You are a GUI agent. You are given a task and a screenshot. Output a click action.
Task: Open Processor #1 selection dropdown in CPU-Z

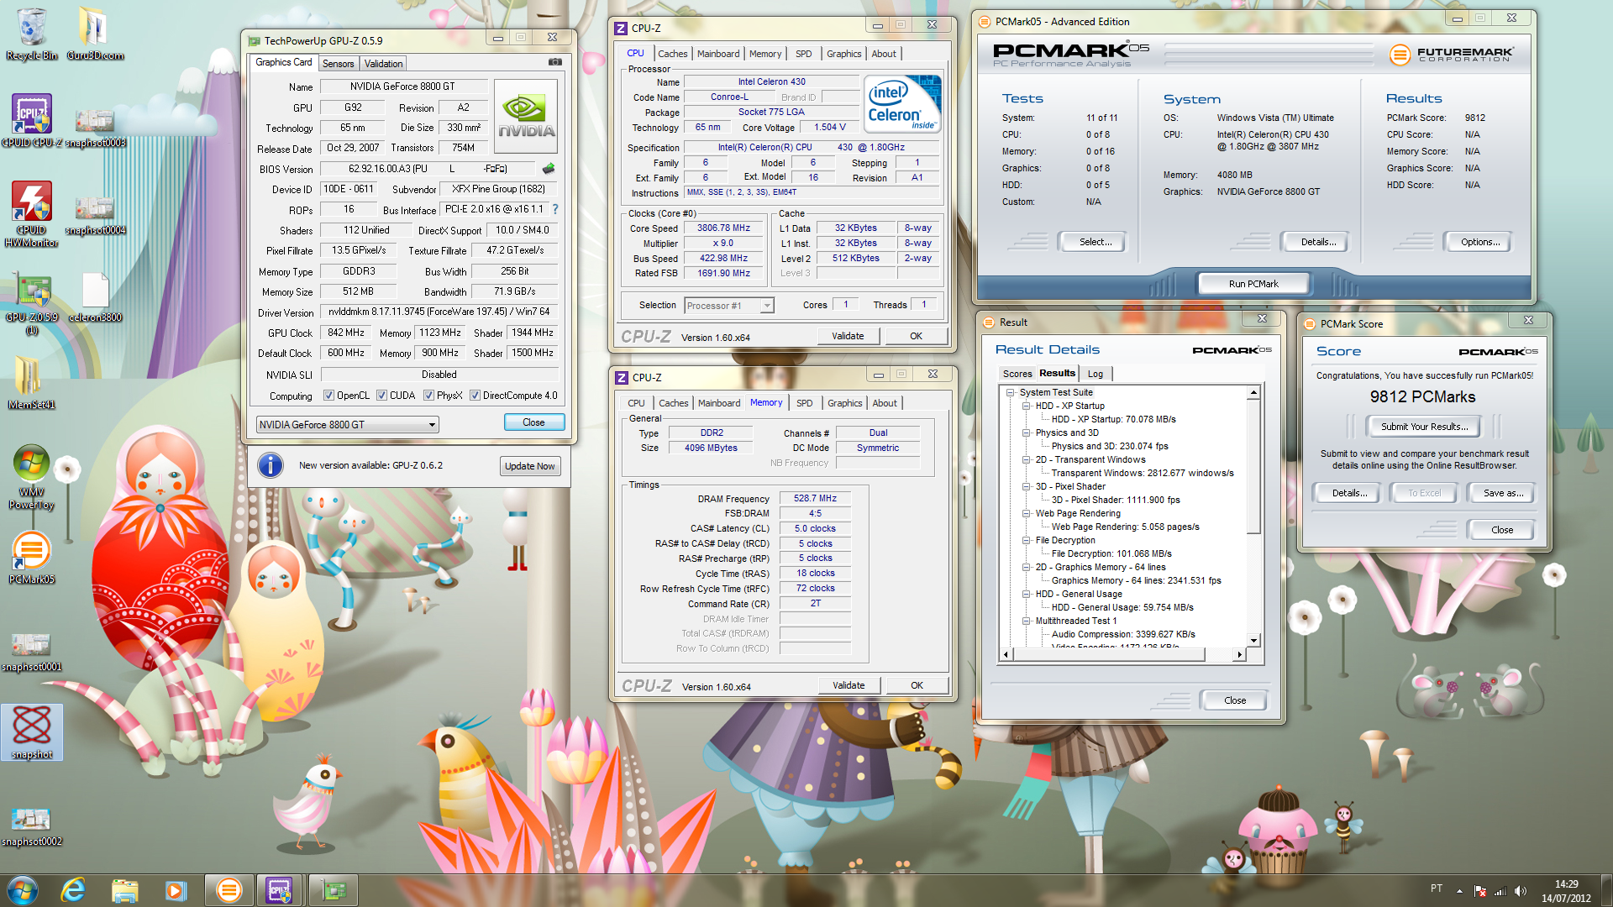pyautogui.click(x=728, y=306)
